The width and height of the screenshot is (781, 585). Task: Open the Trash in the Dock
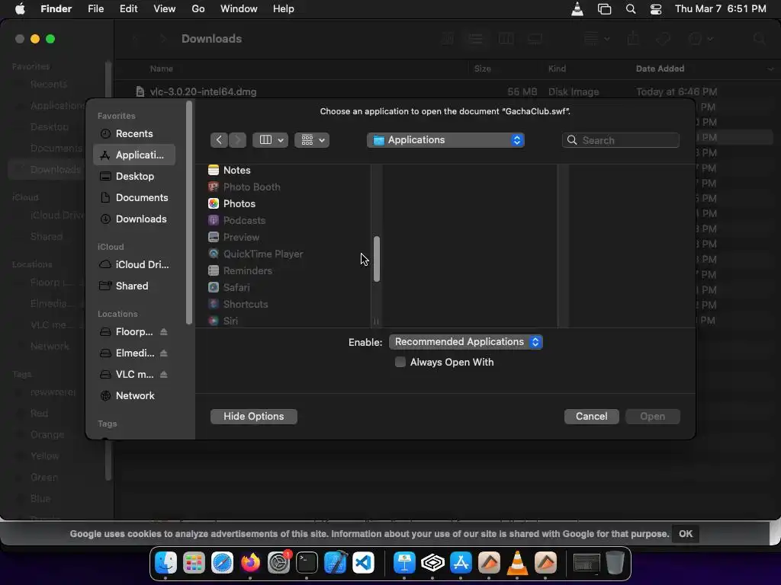coord(615,563)
